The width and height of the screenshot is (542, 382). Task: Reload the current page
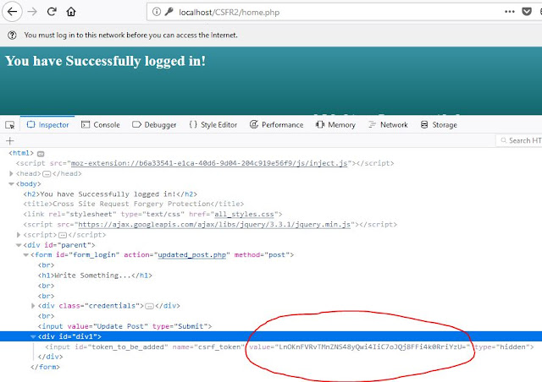point(52,12)
